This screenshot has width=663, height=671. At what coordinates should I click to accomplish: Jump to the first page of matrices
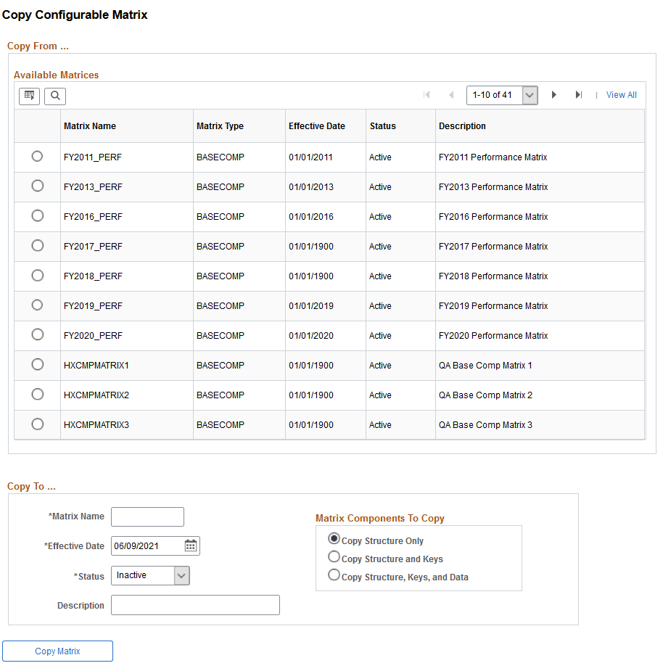point(427,94)
